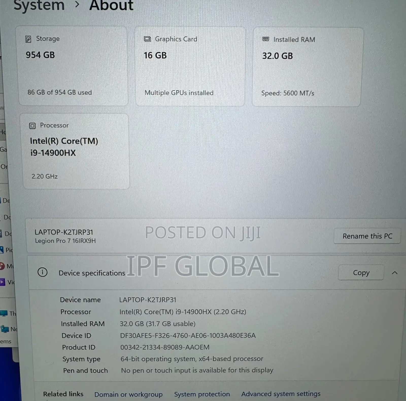Viewport: 406px width, 401px height.
Task: Select the Device ID value text
Action: point(188,336)
